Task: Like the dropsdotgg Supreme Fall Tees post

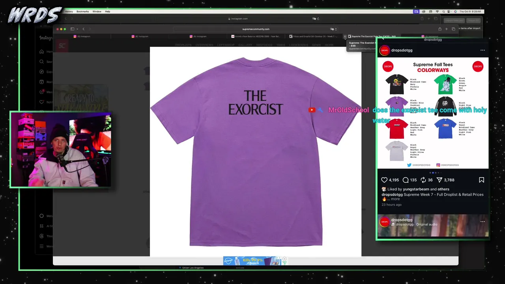Action: pyautogui.click(x=384, y=180)
